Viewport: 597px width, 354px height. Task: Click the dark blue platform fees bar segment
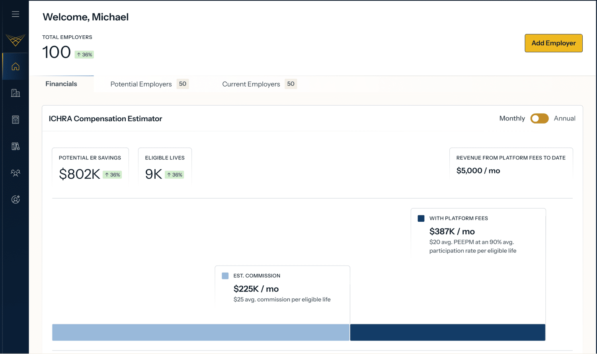pyautogui.click(x=447, y=333)
